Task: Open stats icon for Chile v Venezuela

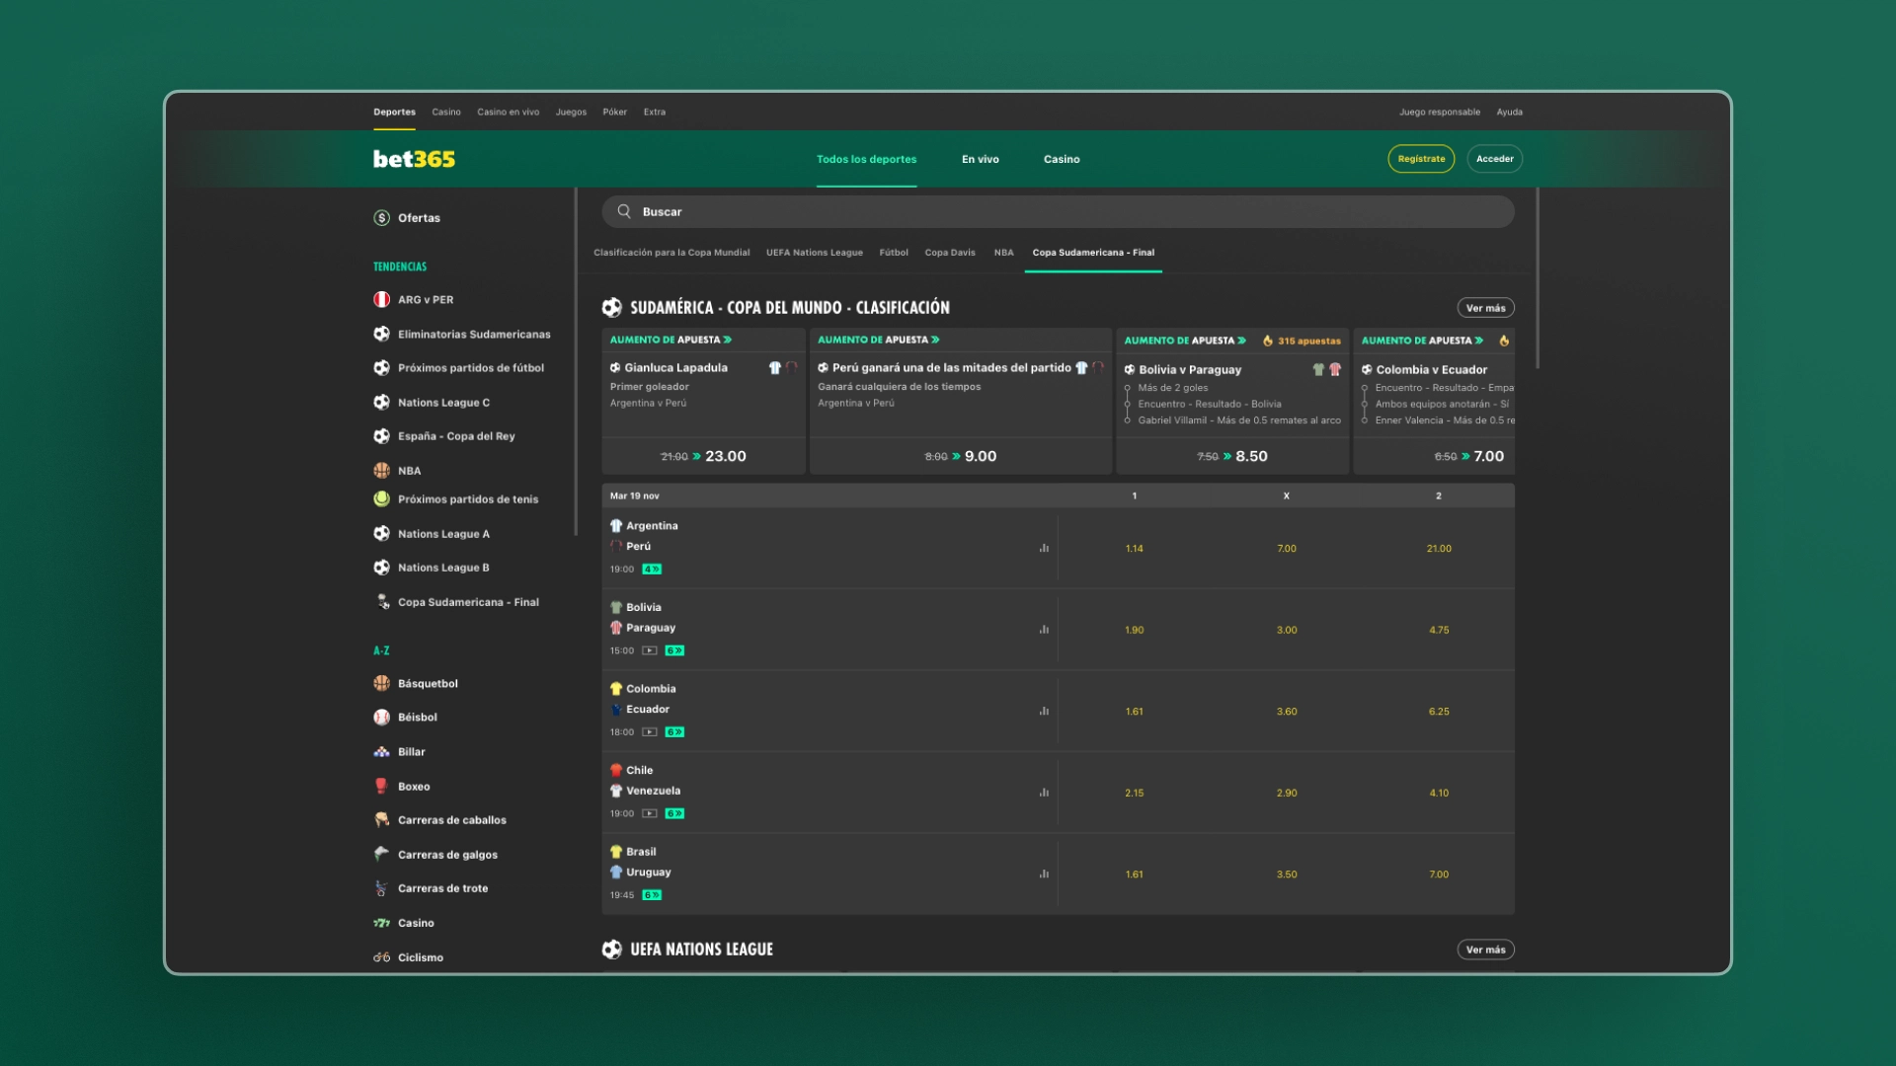Action: (x=1044, y=793)
